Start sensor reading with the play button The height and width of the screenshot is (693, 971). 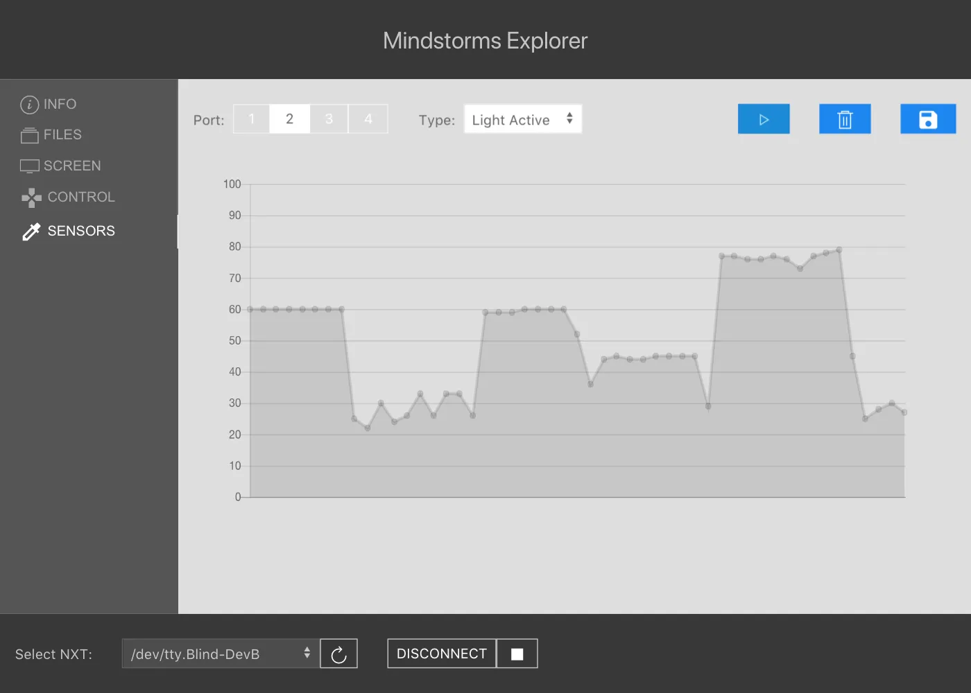[764, 119]
